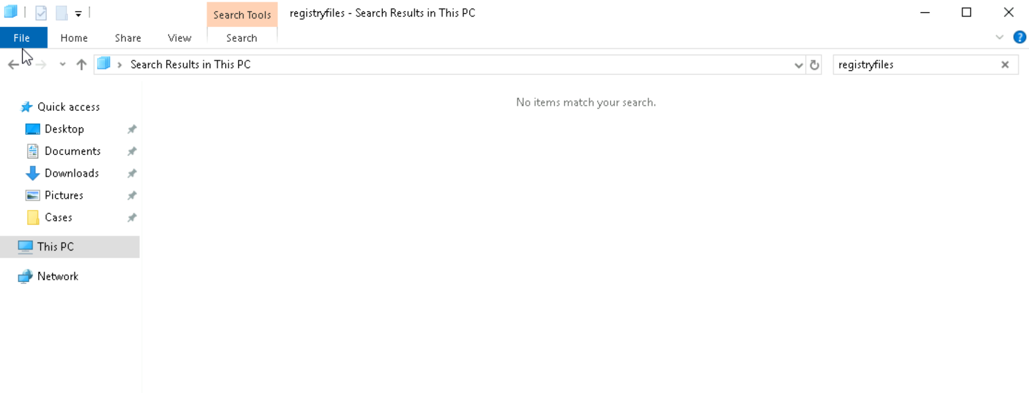
Task: Refresh the search results
Action: coord(814,65)
